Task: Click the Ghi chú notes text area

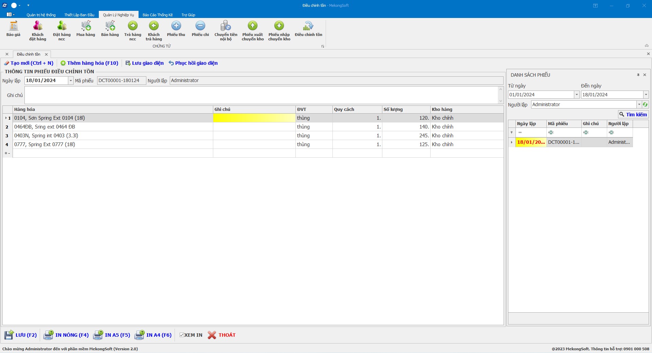Action: point(261,95)
